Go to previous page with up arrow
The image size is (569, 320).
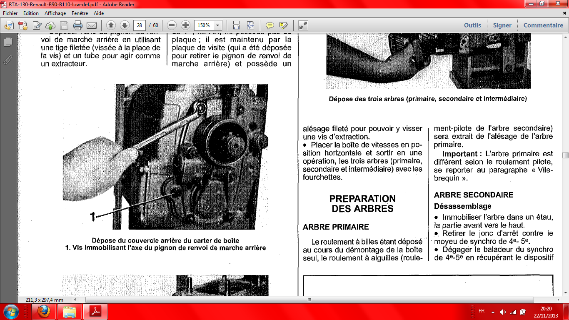point(110,25)
